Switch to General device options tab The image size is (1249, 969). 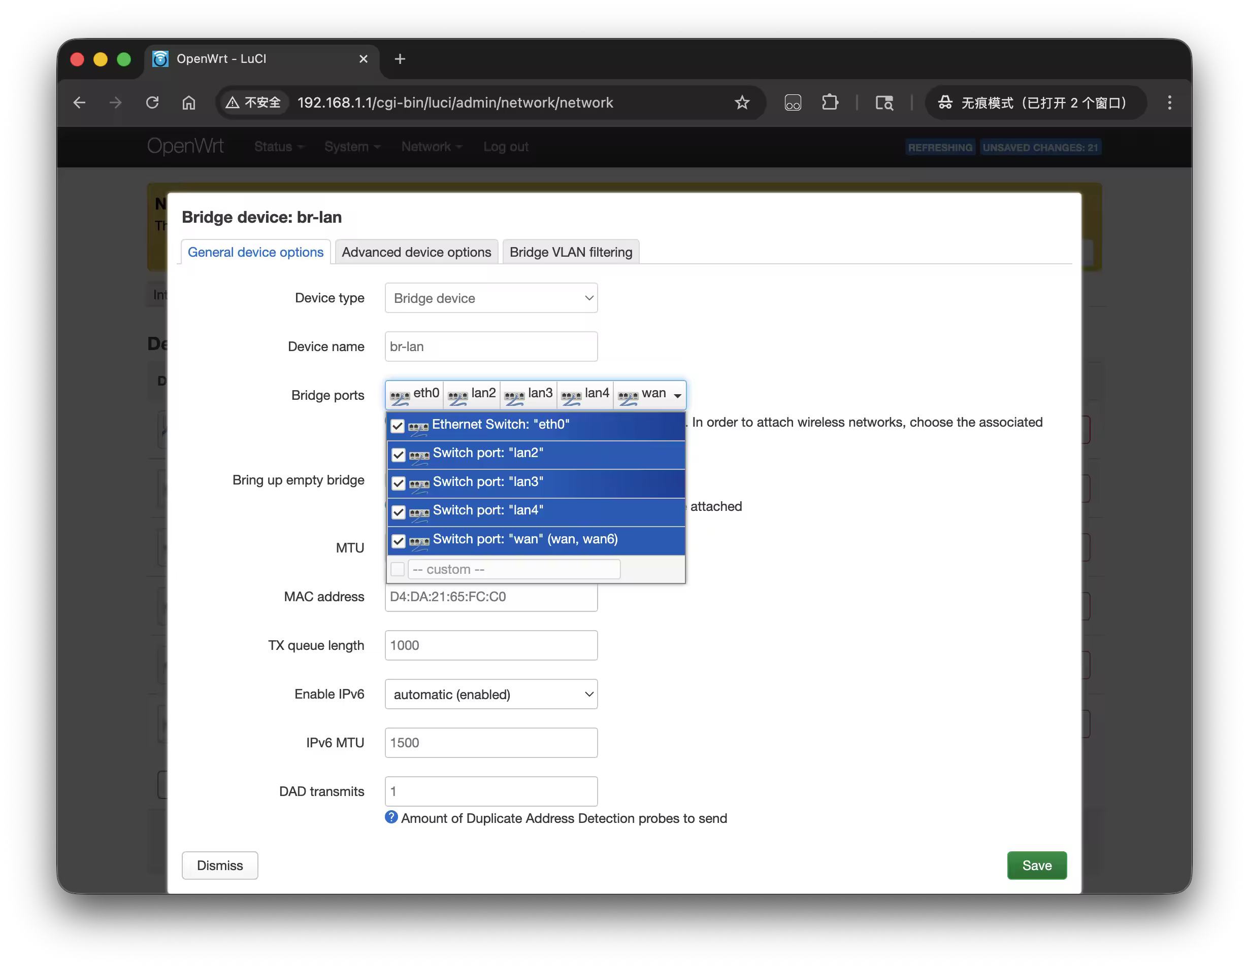255,252
